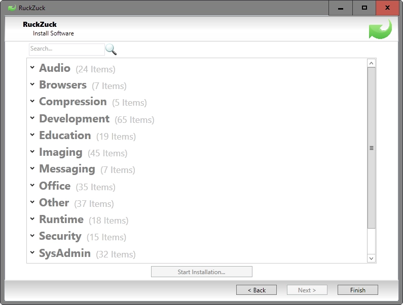Select the SysAdmin category heading
The image size is (403, 305).
point(65,253)
